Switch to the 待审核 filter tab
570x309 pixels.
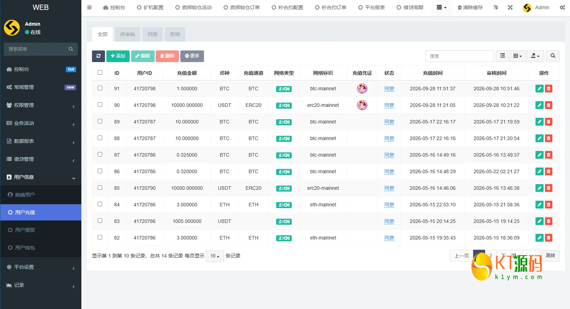coord(128,34)
